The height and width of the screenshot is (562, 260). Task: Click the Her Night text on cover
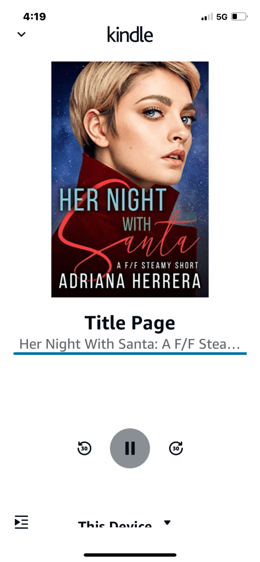(113, 199)
